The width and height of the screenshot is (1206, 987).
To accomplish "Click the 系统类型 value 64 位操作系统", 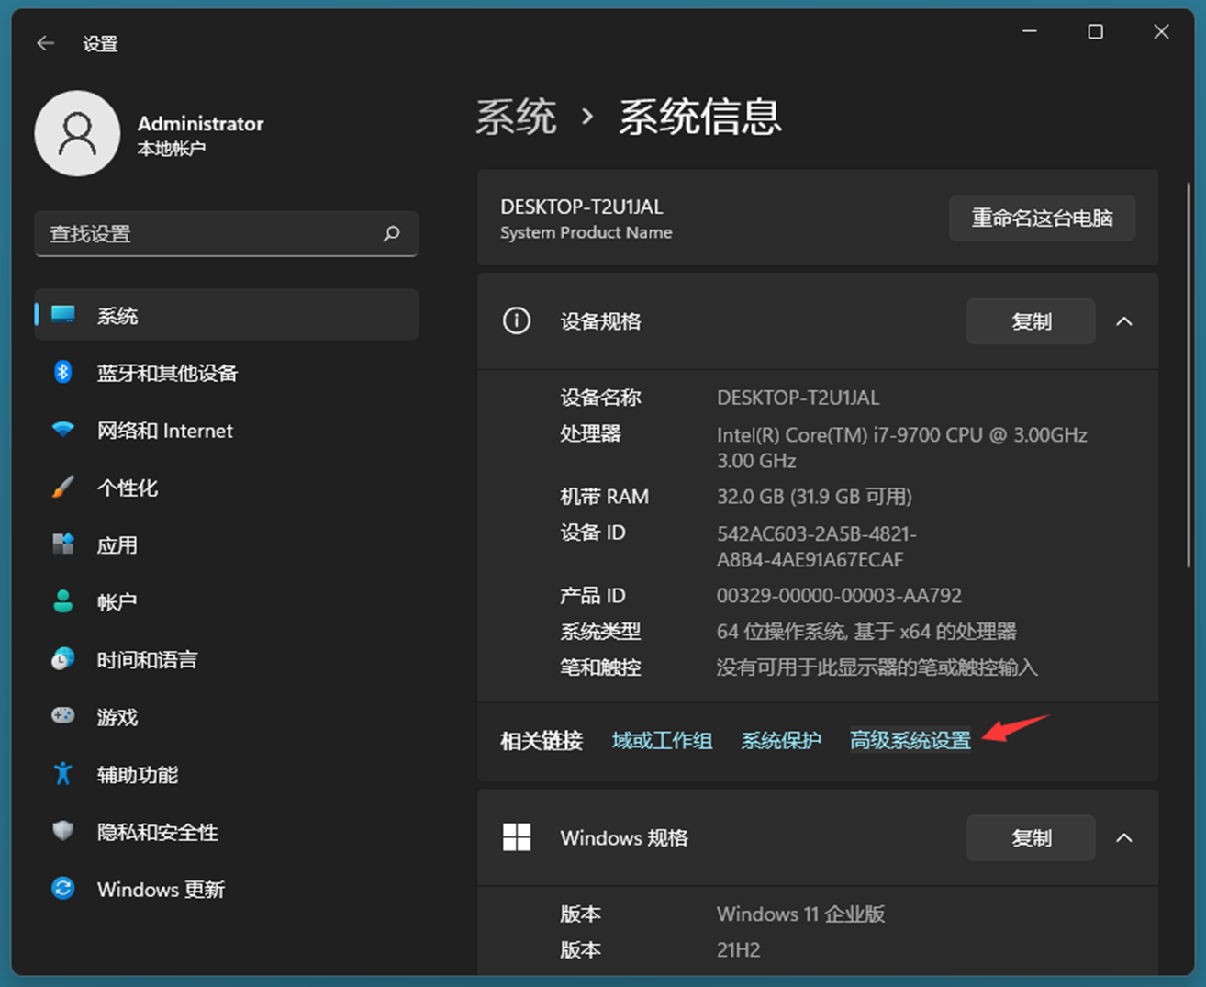I will pyautogui.click(x=866, y=631).
